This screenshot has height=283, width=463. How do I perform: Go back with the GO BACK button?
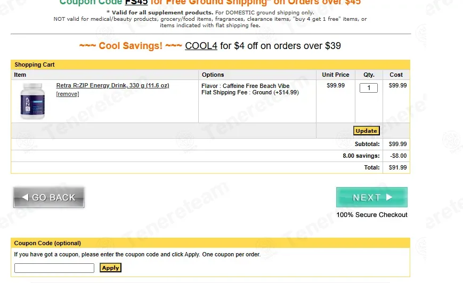48,197
